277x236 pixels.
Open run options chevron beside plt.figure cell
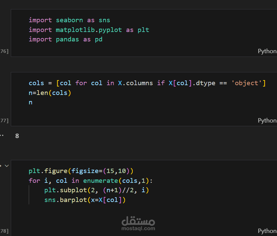tap(7, 166)
